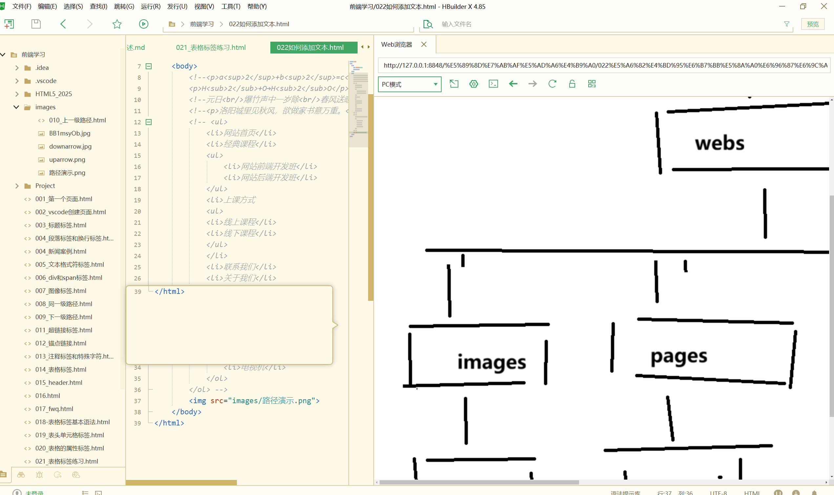Click the 预览 preview button

[x=812, y=24]
